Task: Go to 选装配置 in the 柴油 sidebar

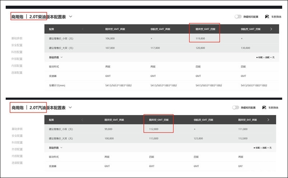Action: (x=17, y=73)
